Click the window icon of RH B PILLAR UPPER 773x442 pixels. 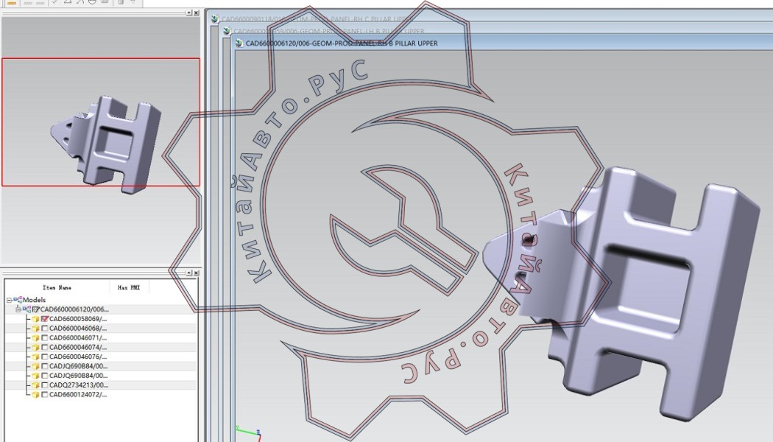point(239,43)
